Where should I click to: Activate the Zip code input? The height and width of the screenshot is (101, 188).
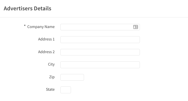tap(72, 77)
